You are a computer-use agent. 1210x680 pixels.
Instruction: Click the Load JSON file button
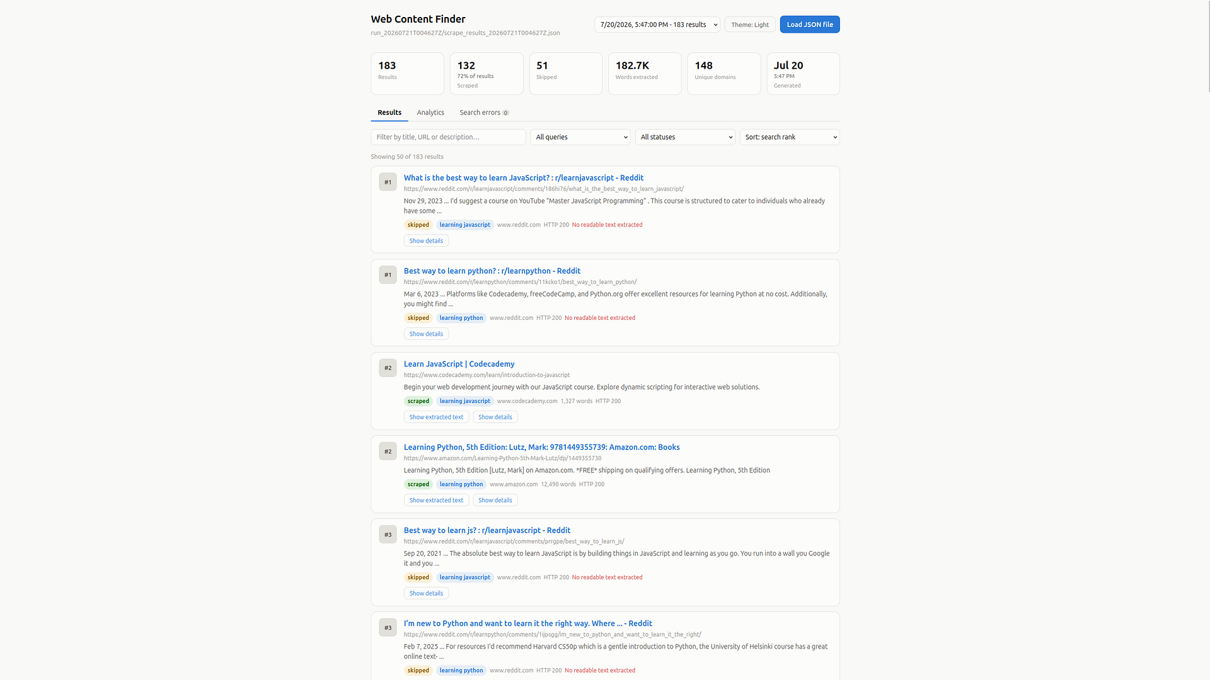pyautogui.click(x=810, y=25)
